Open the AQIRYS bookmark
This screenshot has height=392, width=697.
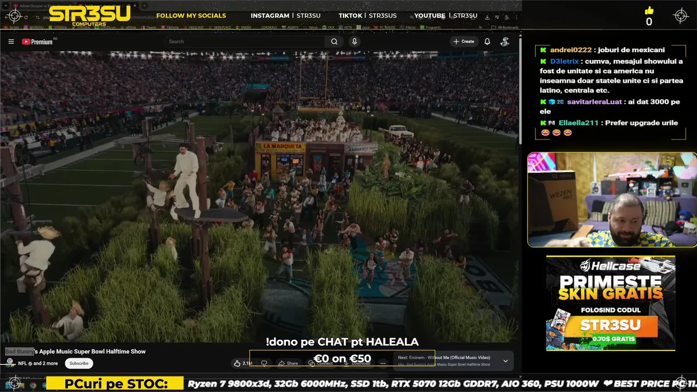[290, 27]
